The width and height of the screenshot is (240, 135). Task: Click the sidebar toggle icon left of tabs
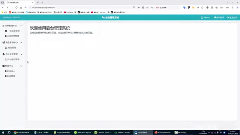(x=3, y=3)
